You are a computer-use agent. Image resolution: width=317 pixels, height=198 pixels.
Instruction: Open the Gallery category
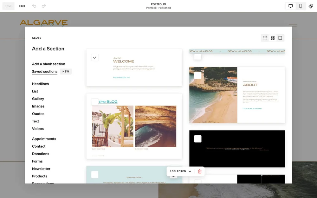point(38,99)
